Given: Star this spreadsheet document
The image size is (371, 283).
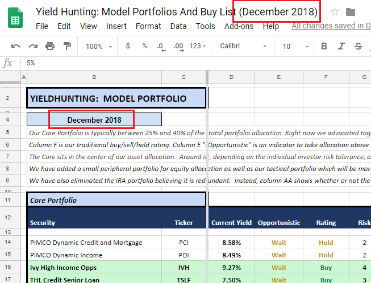Looking at the screenshot, I should coord(334,11).
